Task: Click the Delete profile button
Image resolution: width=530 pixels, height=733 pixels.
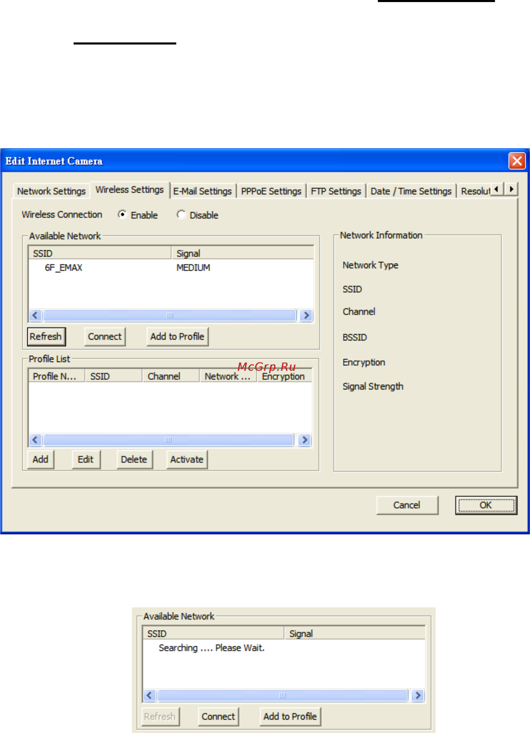Action: point(134,459)
